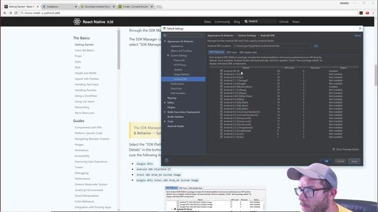378x212 pixels.
Task: Switch to Installation browser tab
Action: click(59, 6)
